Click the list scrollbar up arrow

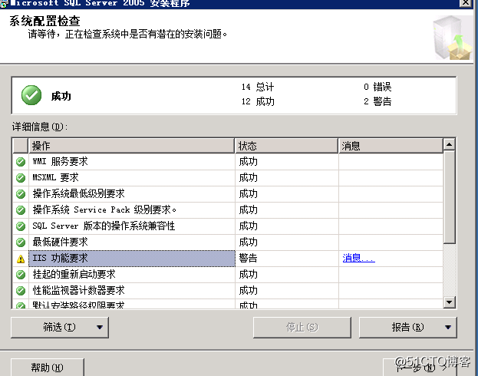(449, 144)
